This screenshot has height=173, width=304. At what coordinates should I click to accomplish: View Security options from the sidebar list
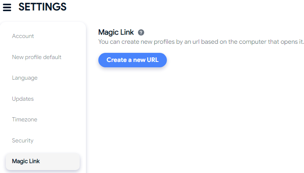[x=23, y=140]
